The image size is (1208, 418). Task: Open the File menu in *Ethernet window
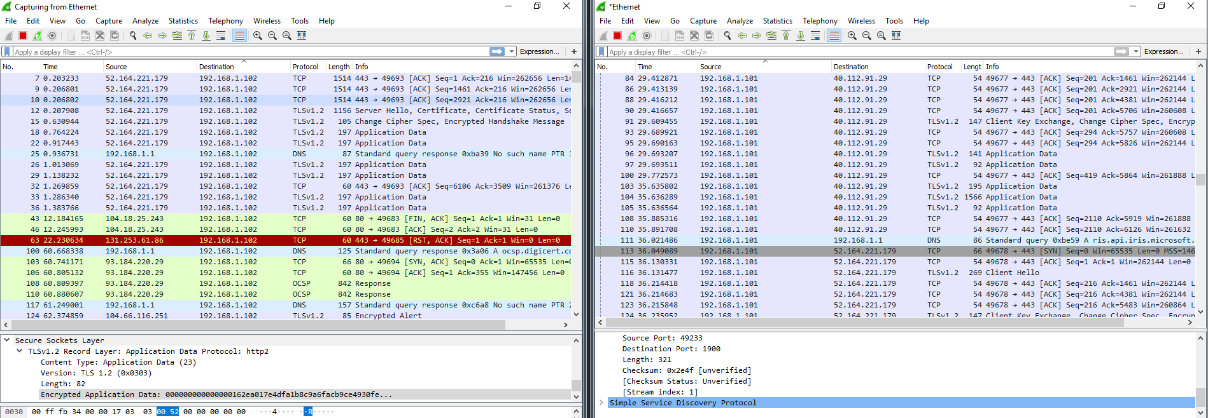coord(605,21)
